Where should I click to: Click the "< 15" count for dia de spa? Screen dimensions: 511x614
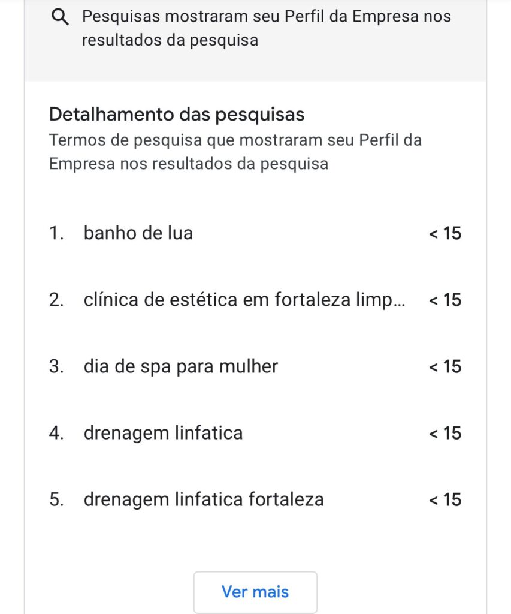point(445,366)
